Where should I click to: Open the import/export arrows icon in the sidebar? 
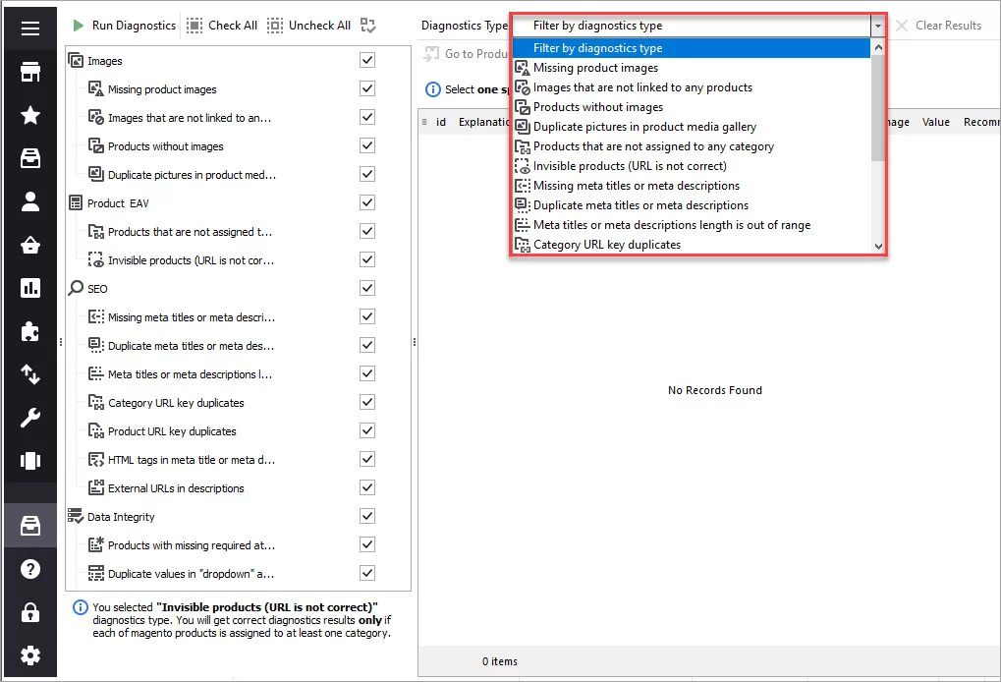(30, 374)
